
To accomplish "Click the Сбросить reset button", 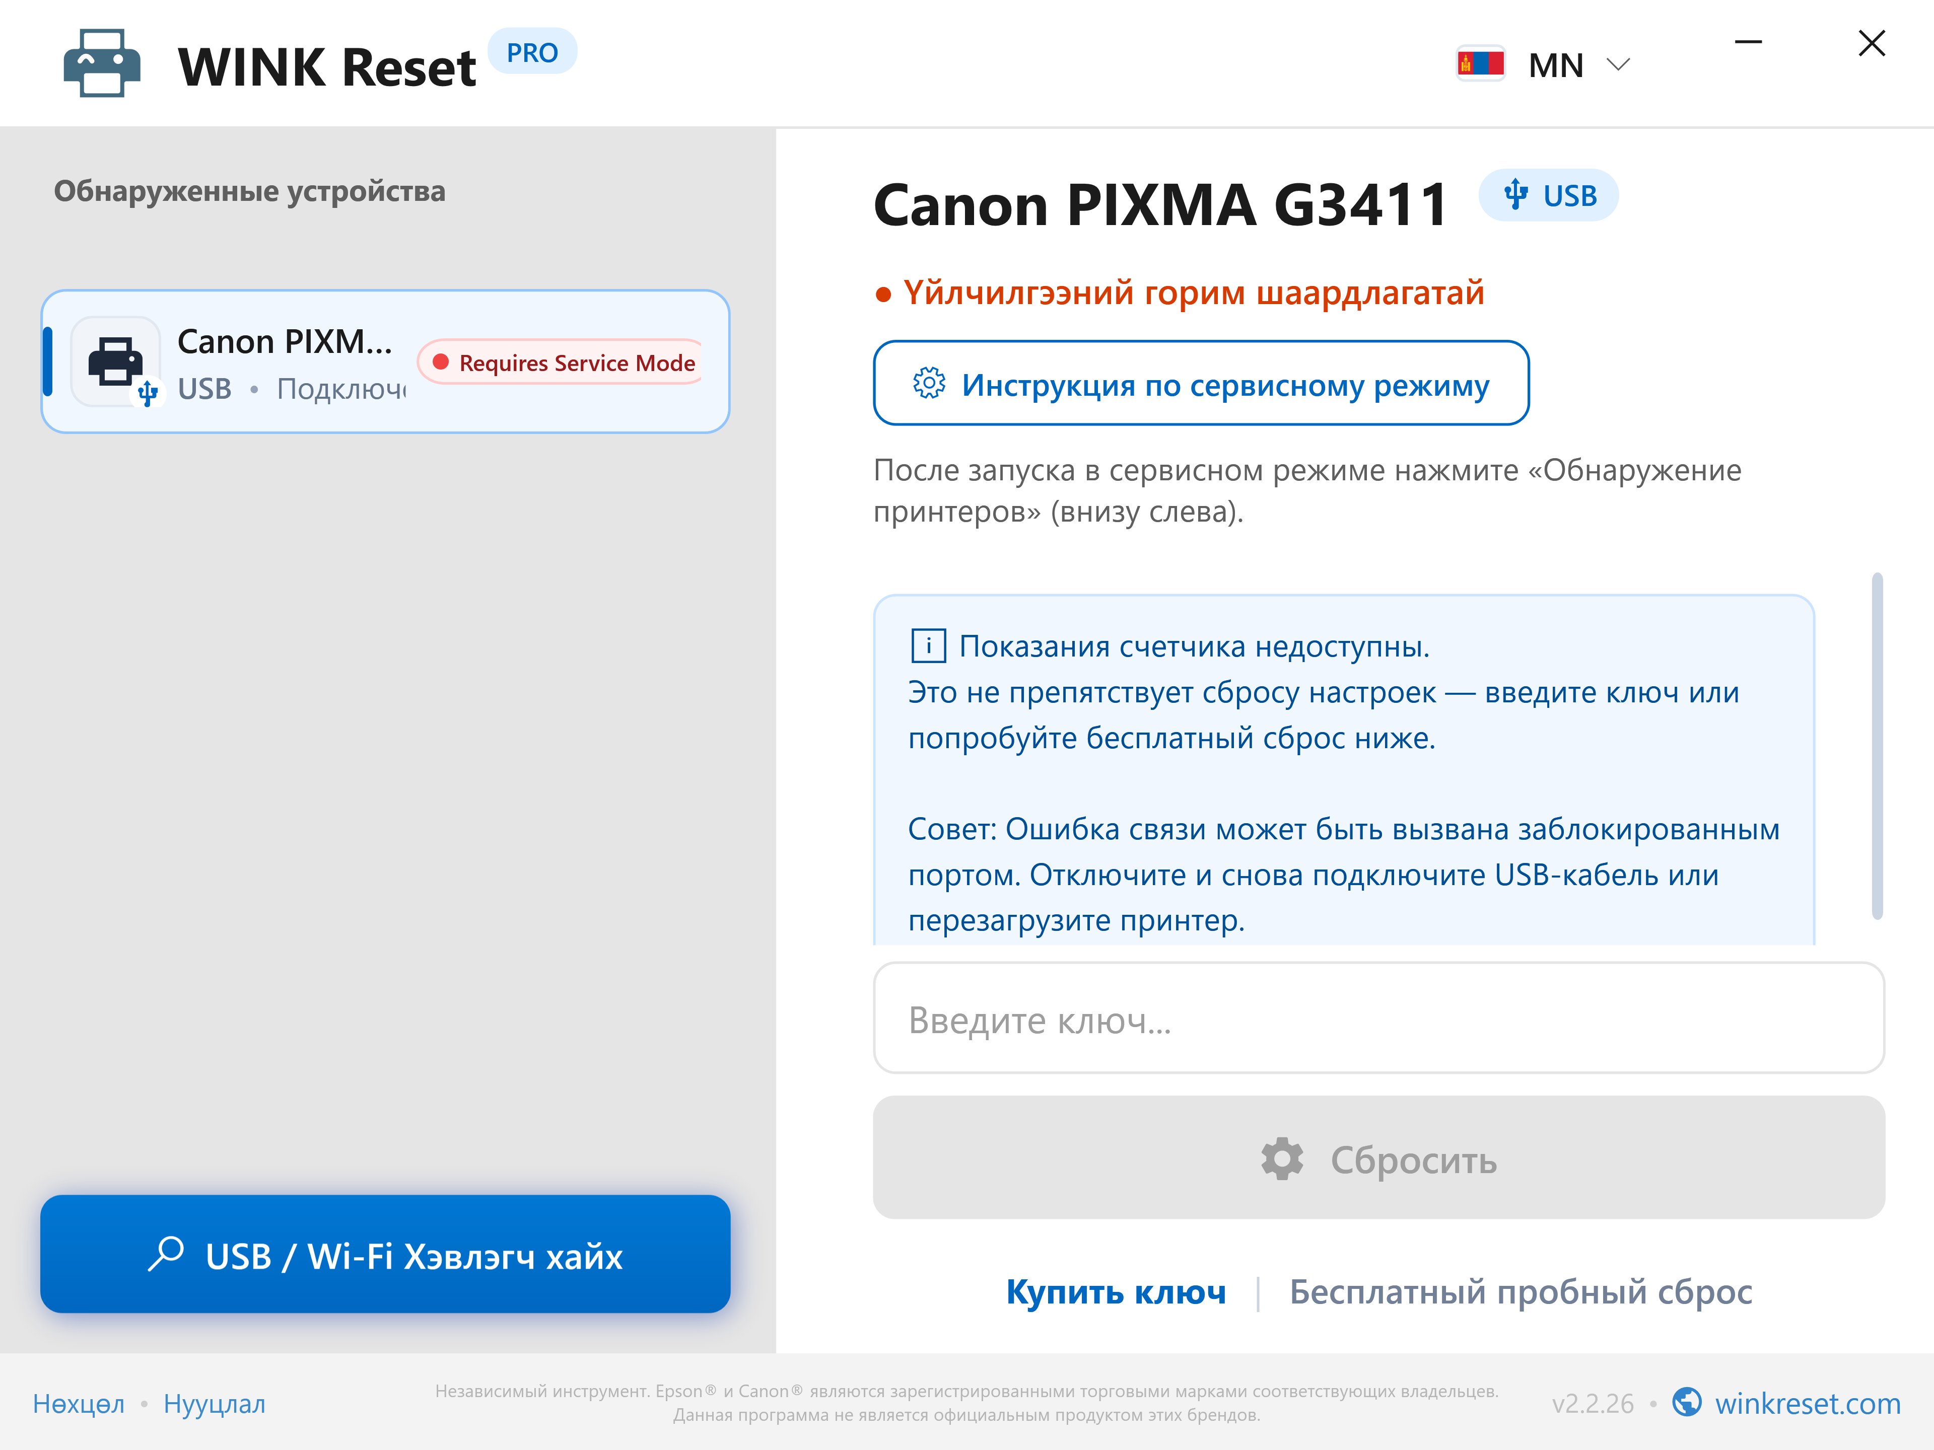I will pos(1378,1158).
